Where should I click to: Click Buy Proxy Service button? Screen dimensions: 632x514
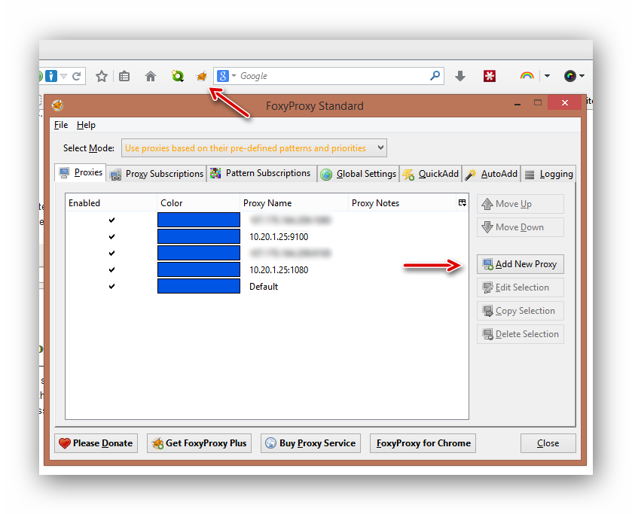pos(310,443)
